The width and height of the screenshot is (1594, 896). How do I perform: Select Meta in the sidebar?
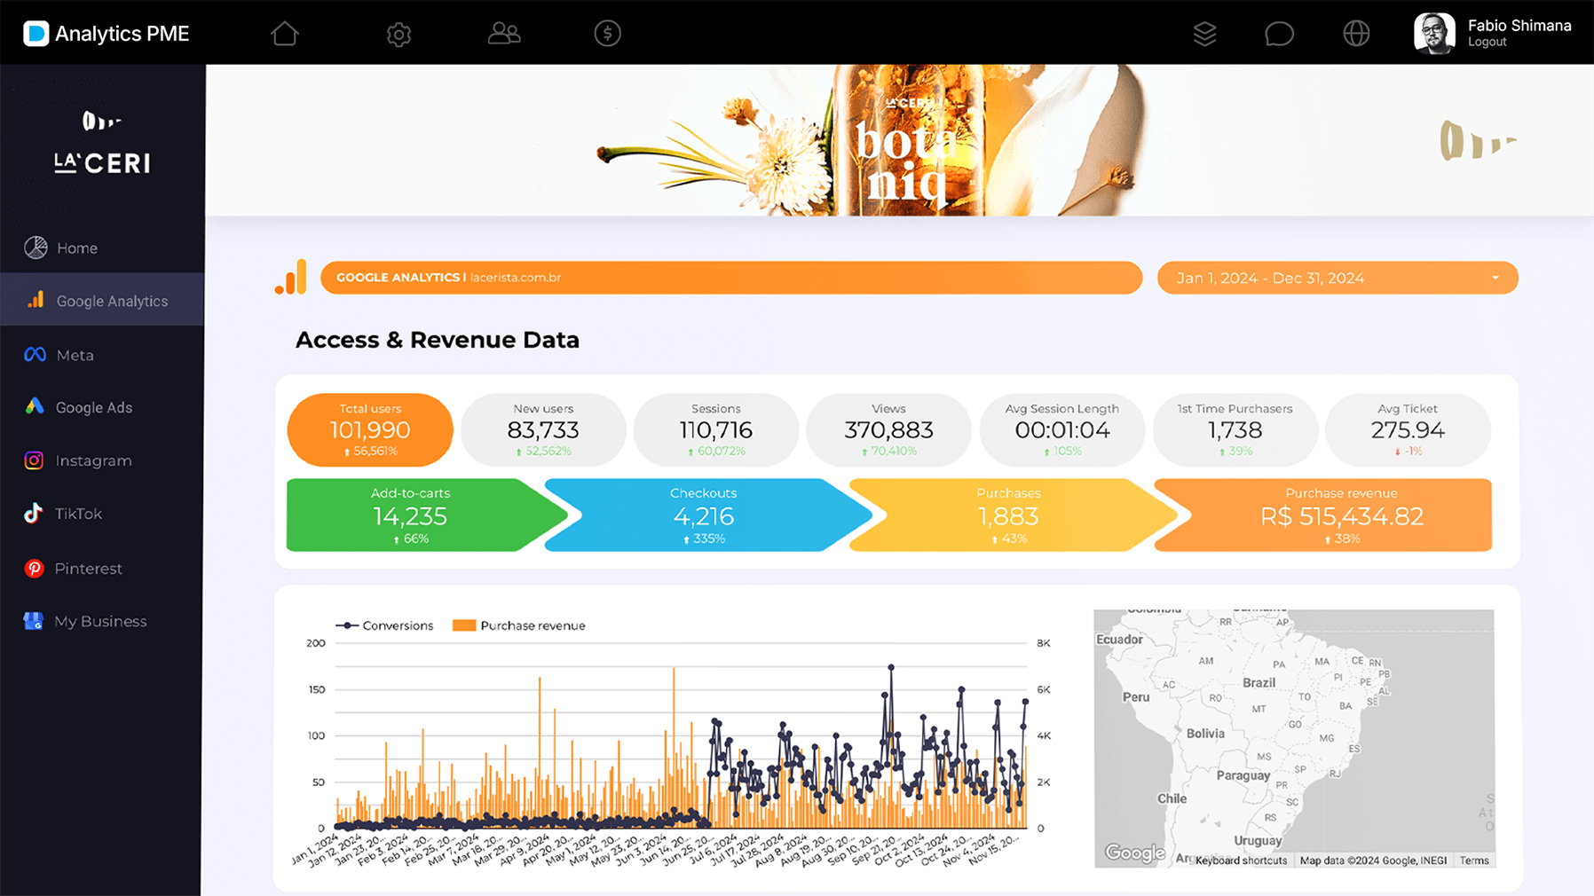pyautogui.click(x=75, y=355)
